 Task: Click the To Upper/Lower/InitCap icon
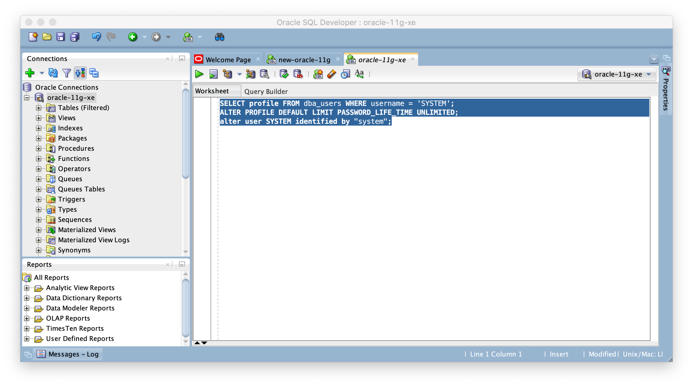point(359,74)
